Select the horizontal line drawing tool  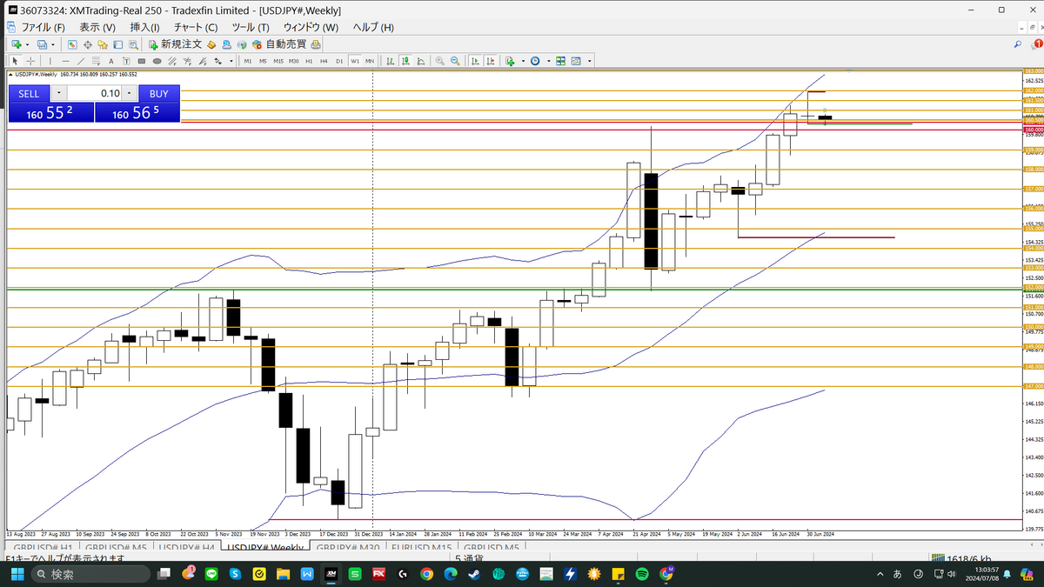point(66,61)
